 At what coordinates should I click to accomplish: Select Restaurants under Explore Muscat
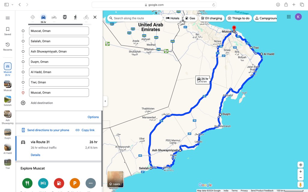tap(27, 183)
